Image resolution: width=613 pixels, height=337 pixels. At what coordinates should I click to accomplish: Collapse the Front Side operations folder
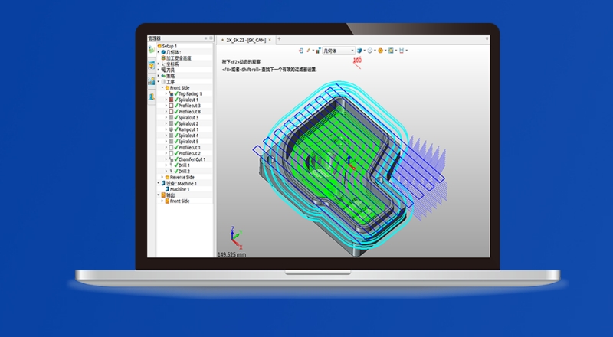tap(162, 88)
